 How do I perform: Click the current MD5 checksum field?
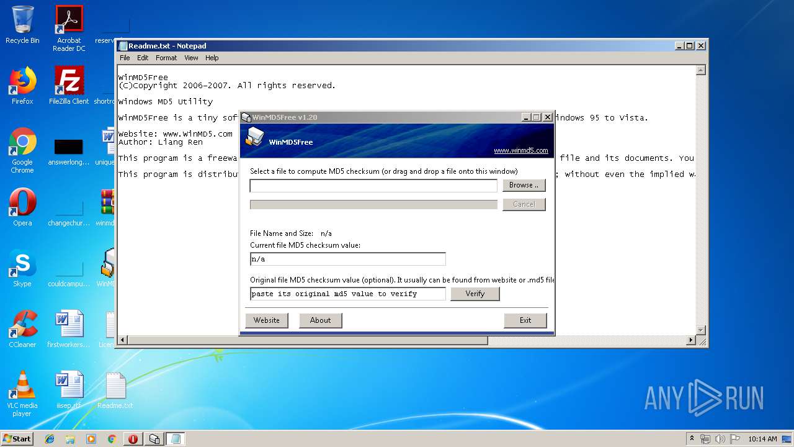coord(347,259)
